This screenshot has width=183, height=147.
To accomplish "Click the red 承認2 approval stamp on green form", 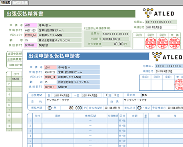I will tap(151, 43).
